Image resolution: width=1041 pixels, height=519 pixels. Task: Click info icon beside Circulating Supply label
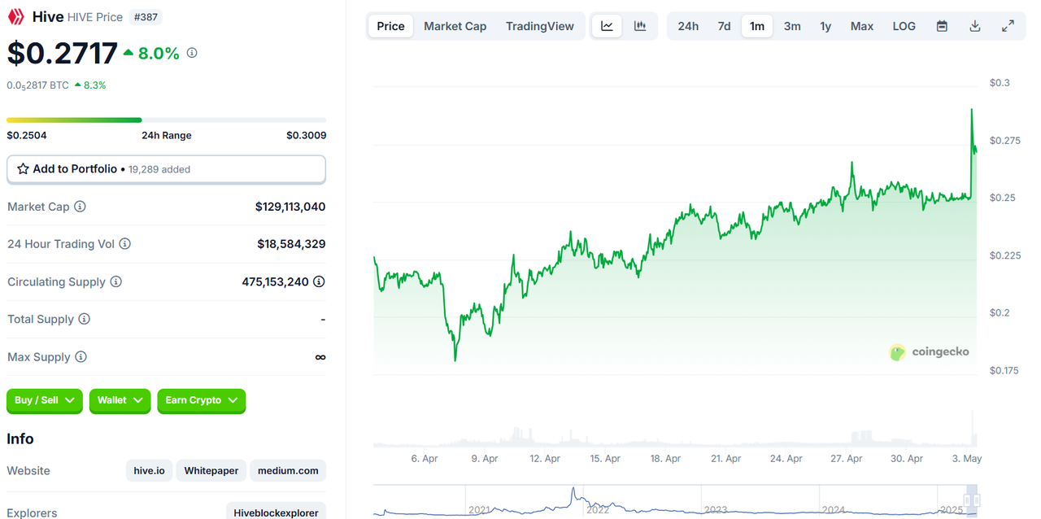115,281
